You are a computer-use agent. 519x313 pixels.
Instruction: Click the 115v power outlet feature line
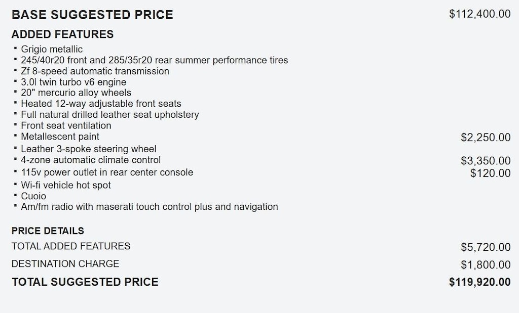tap(106, 172)
